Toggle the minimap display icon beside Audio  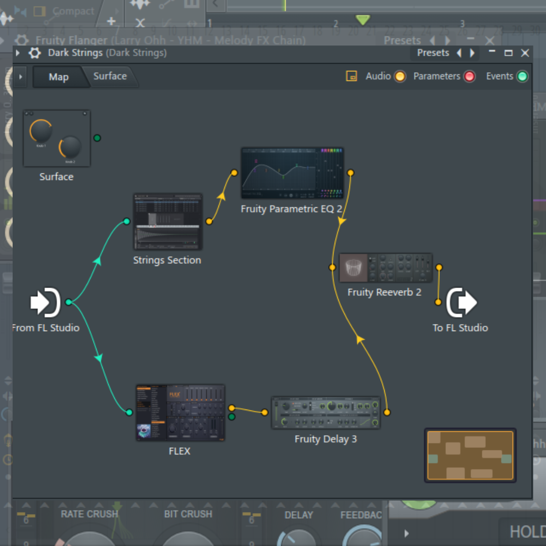pyautogui.click(x=351, y=76)
